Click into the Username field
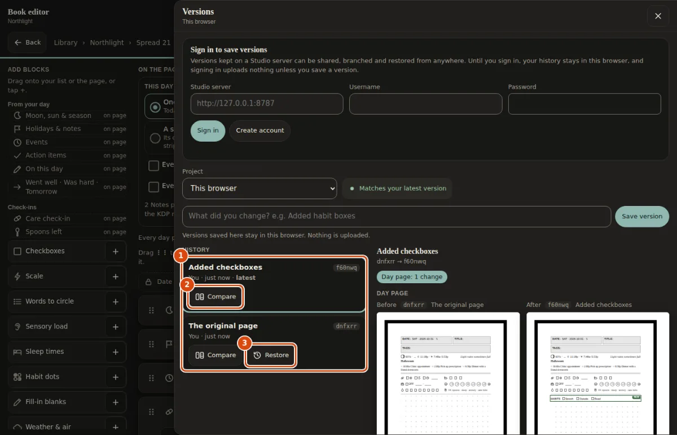The height and width of the screenshot is (435, 677). tap(426, 104)
